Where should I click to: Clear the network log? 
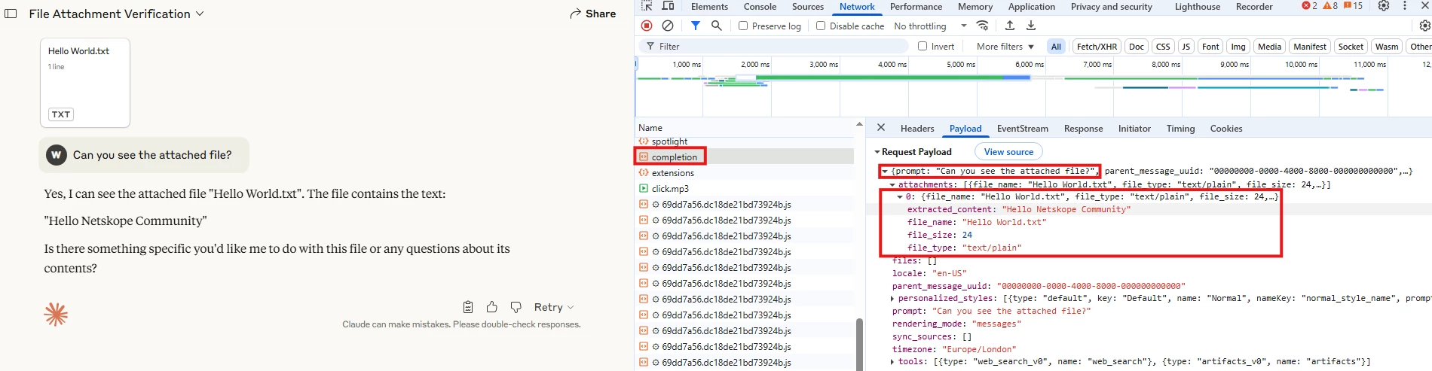click(668, 26)
